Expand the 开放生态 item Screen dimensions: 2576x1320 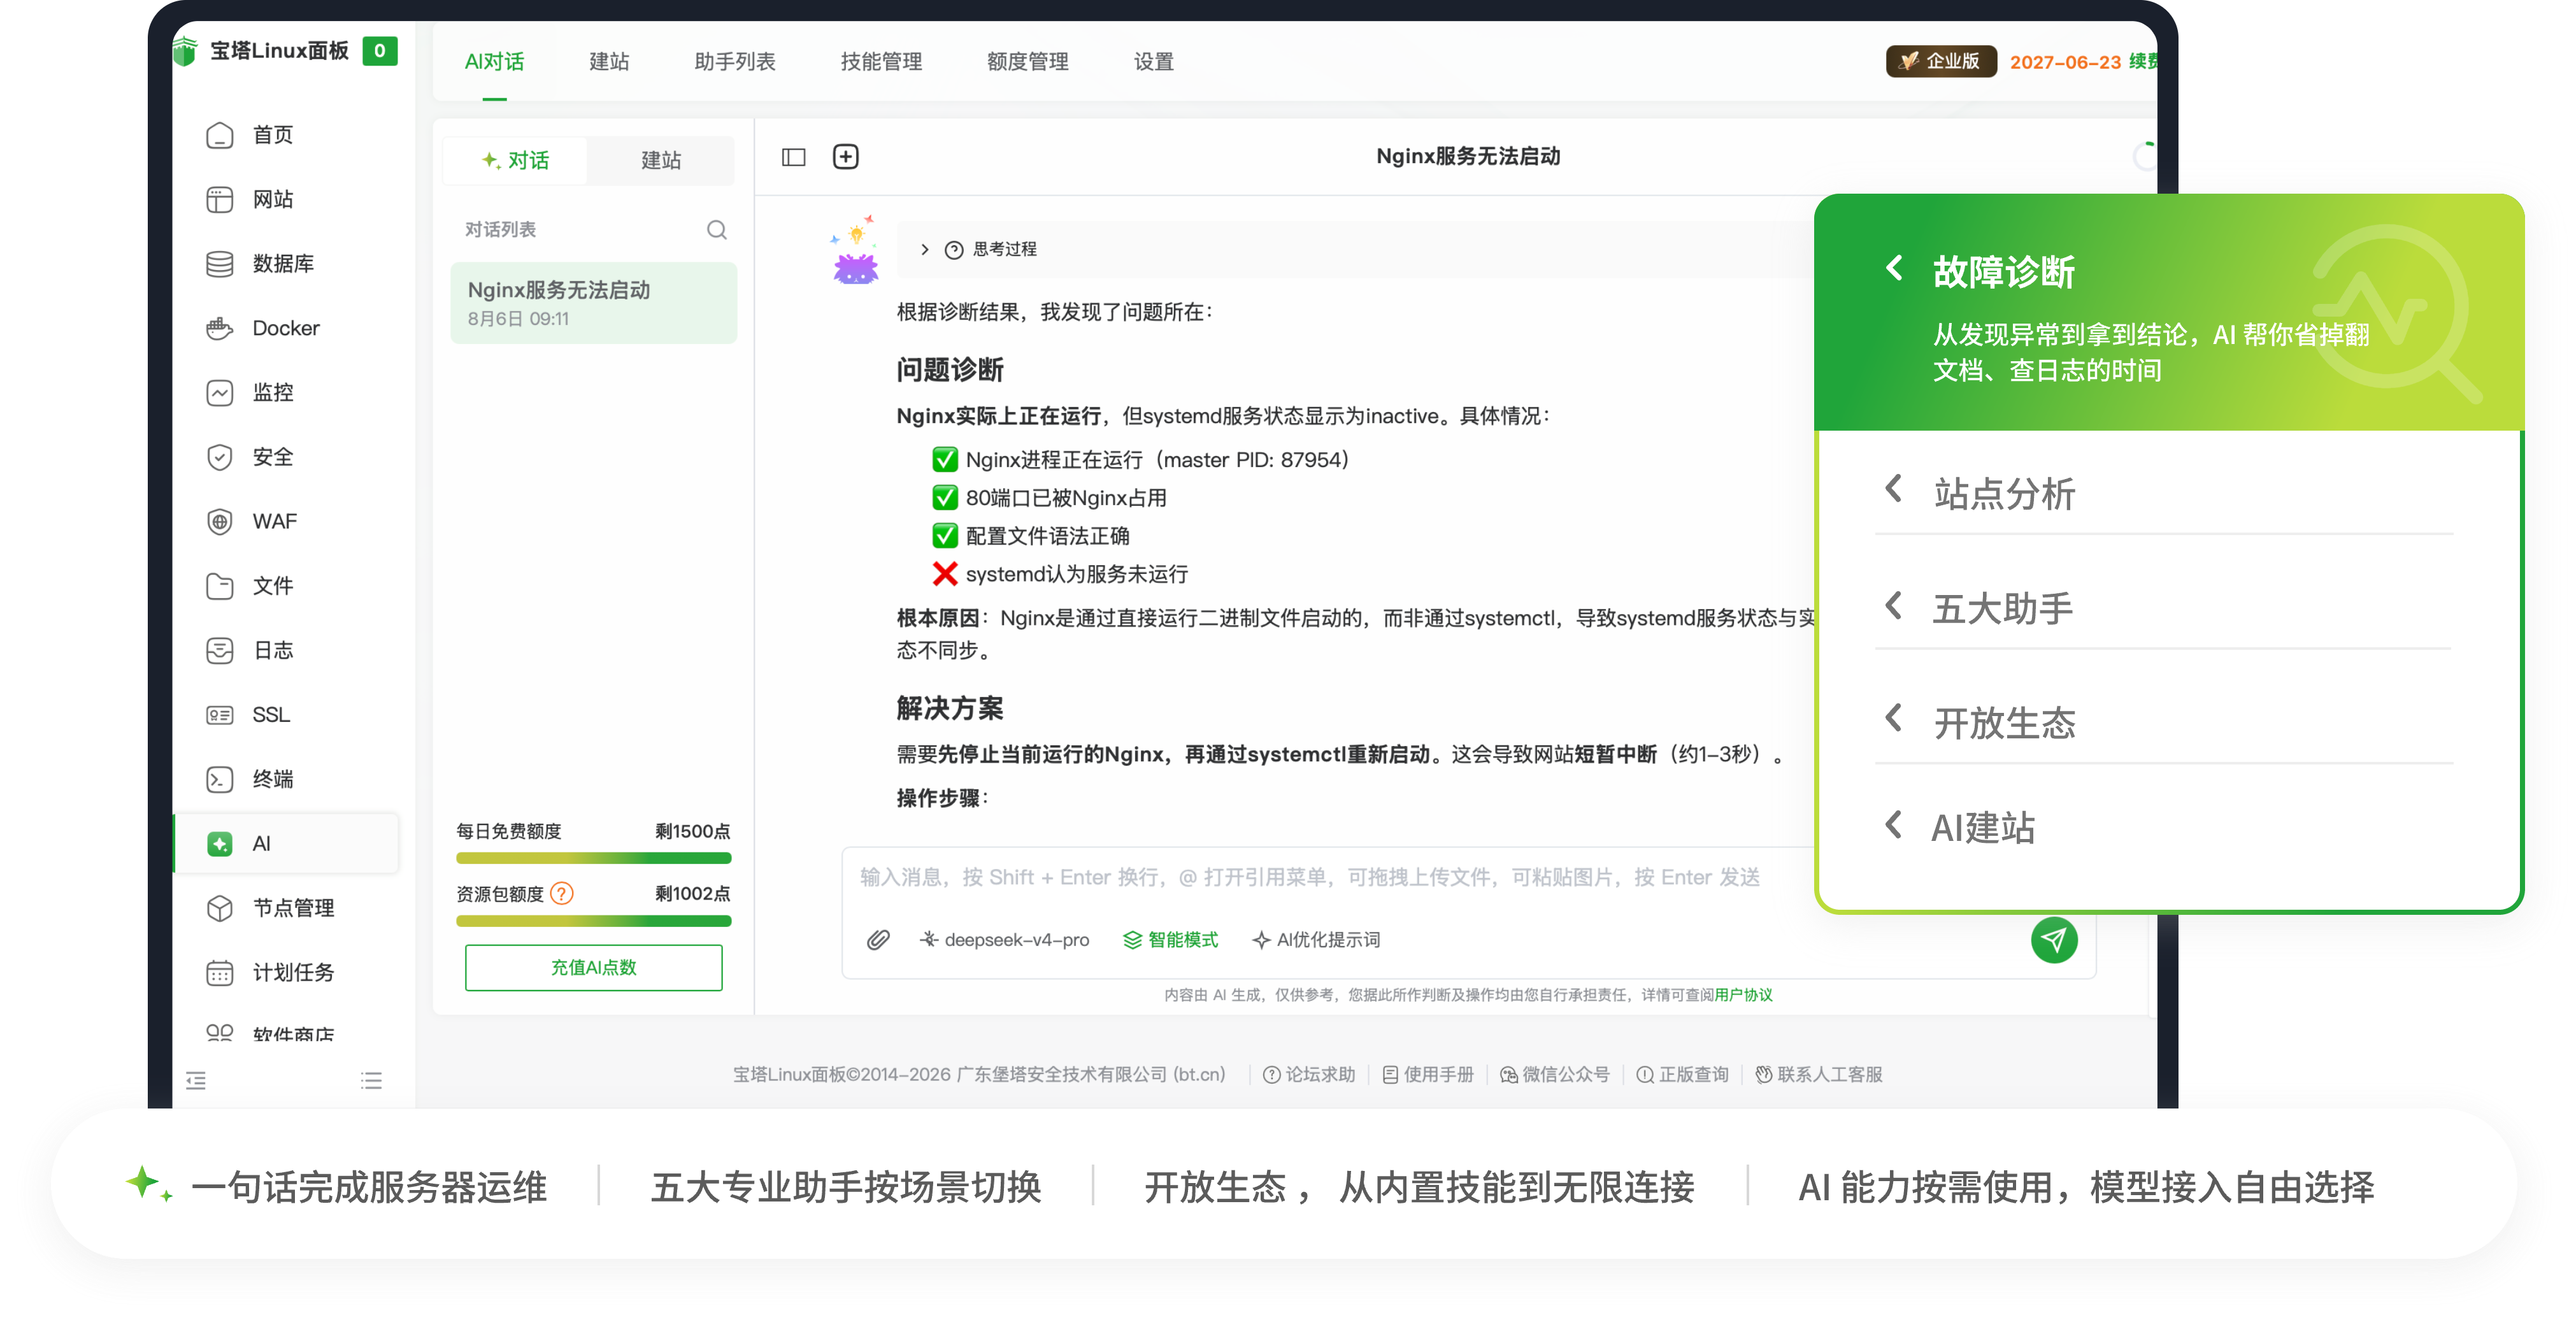(x=1894, y=718)
